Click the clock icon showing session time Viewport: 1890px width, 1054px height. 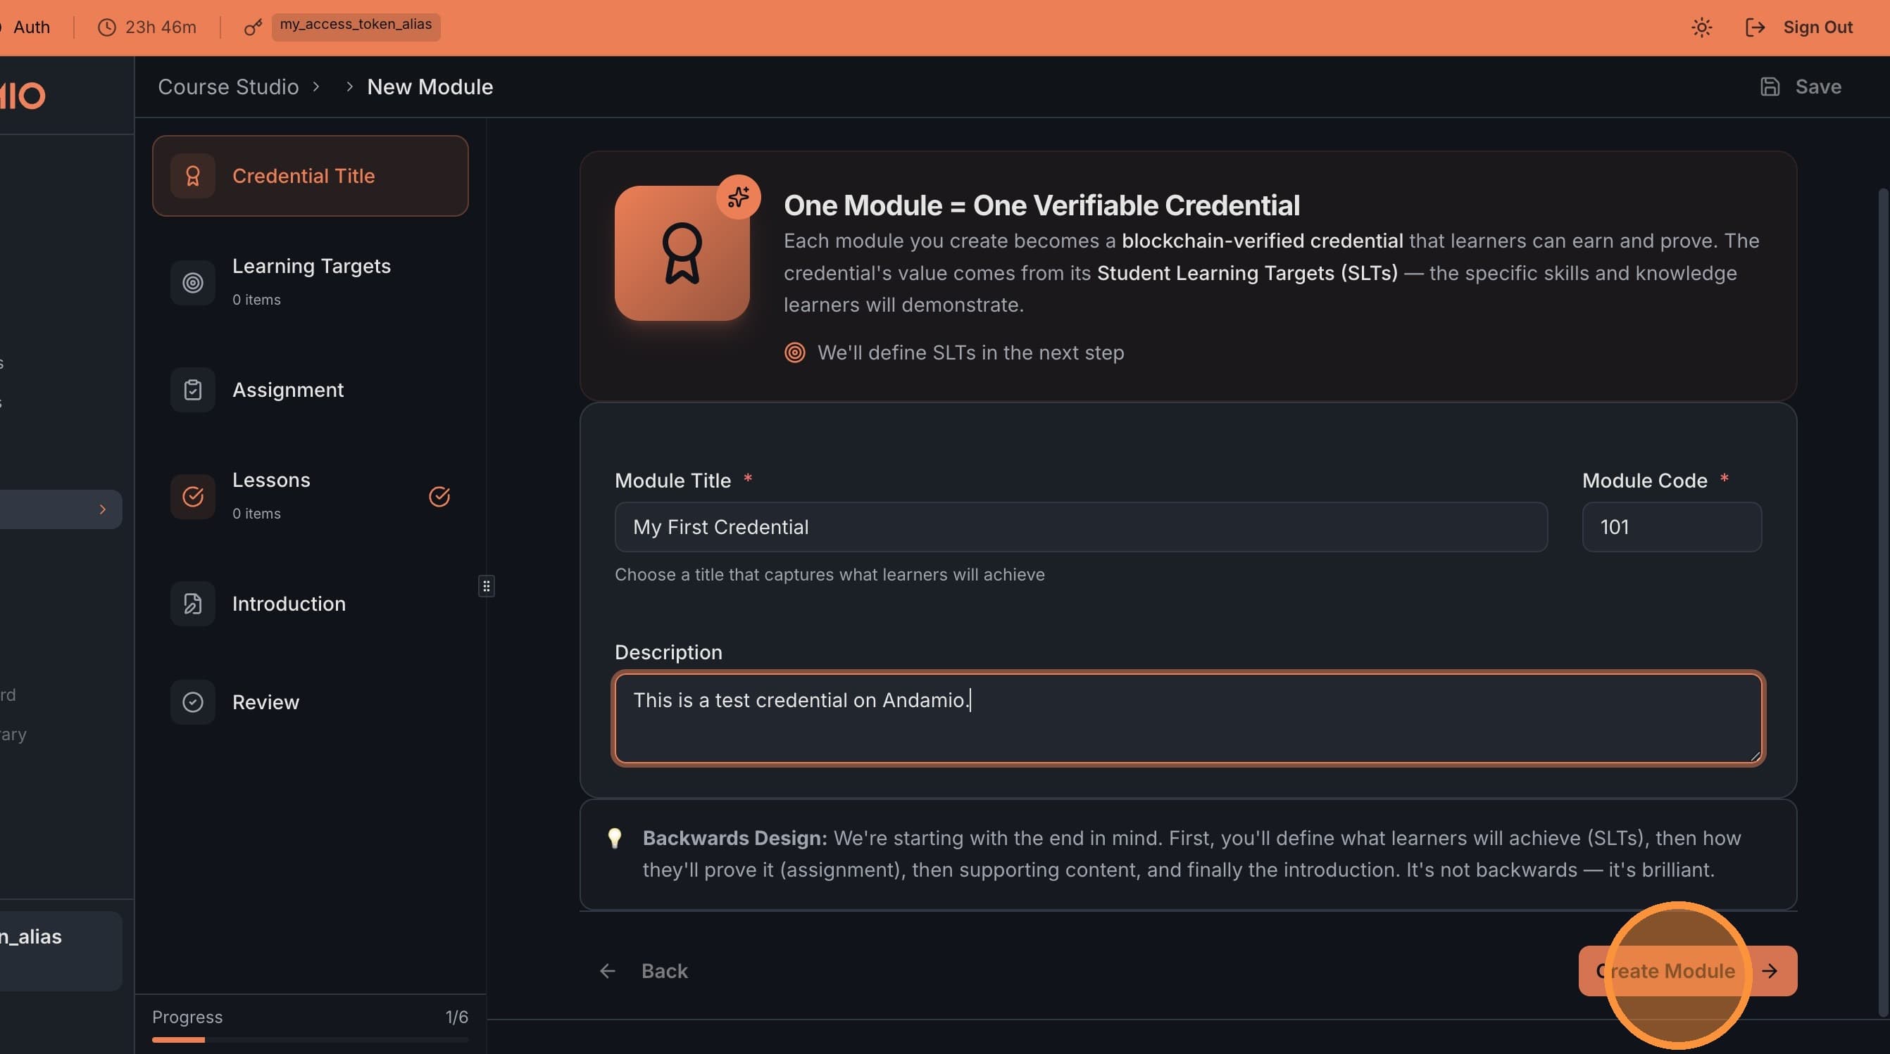tap(106, 27)
